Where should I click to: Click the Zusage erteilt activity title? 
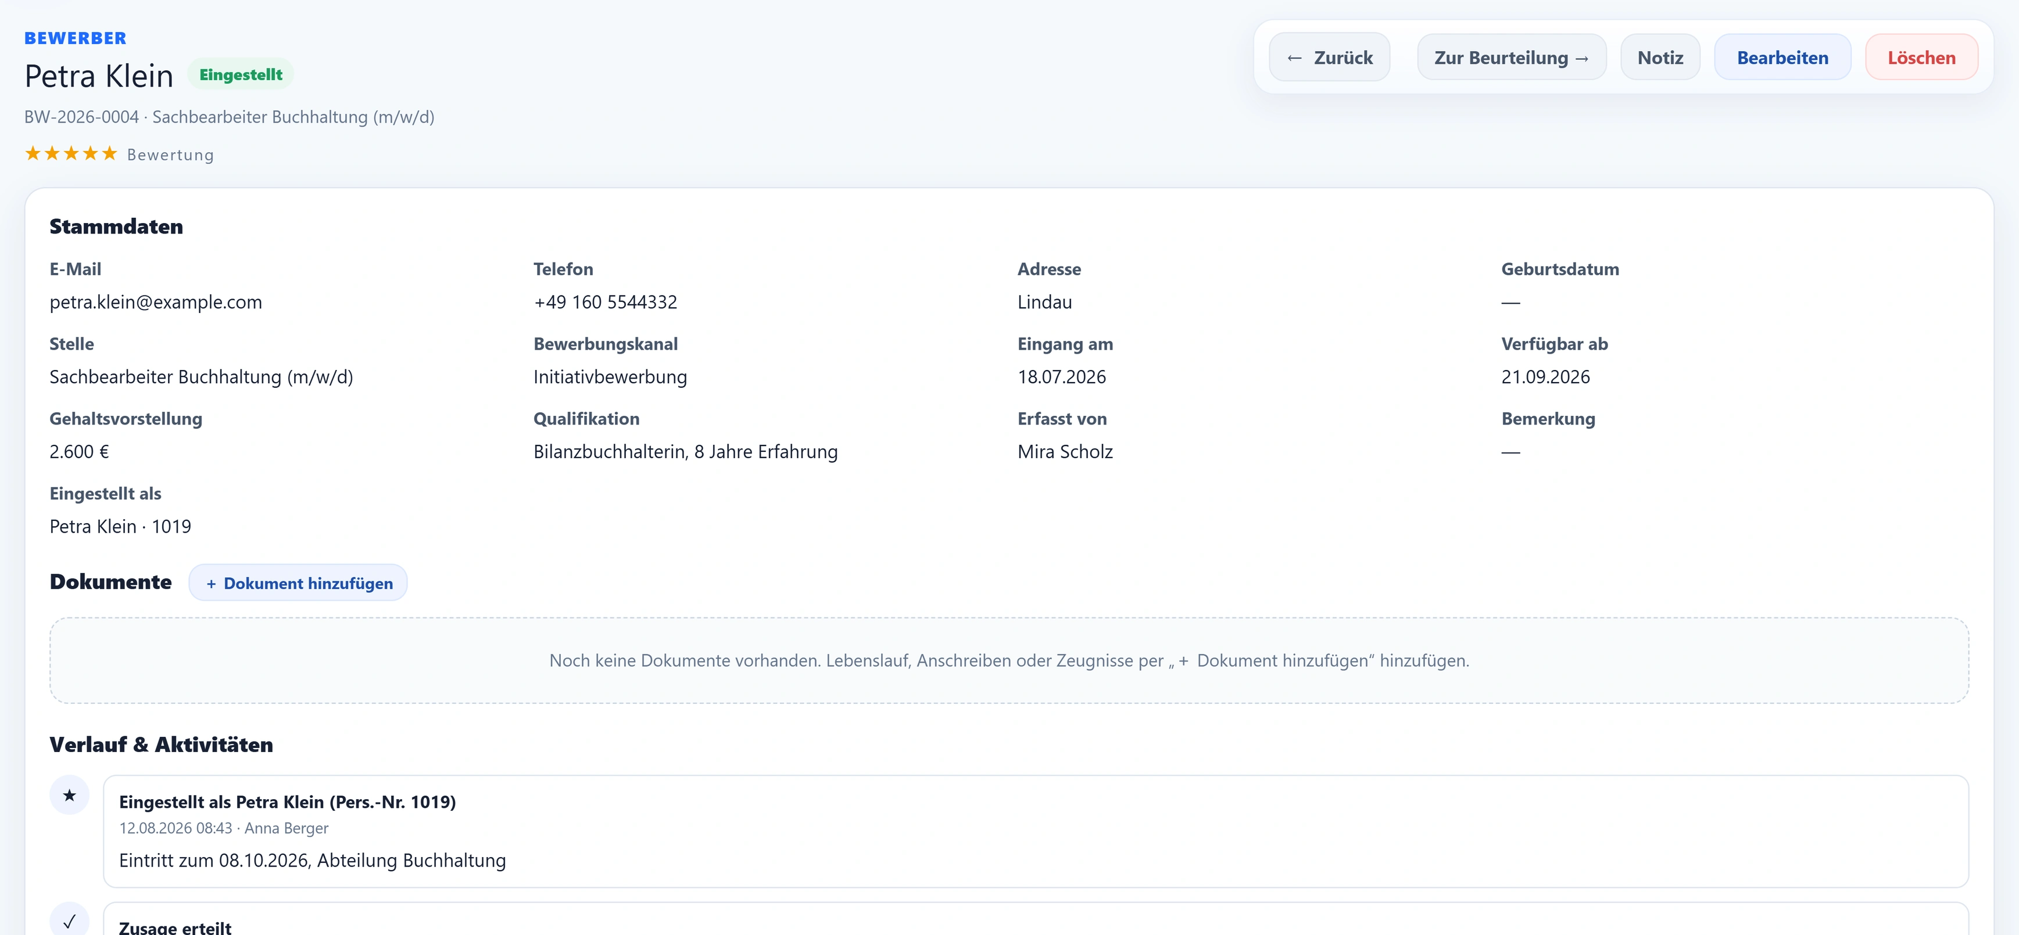click(x=176, y=927)
